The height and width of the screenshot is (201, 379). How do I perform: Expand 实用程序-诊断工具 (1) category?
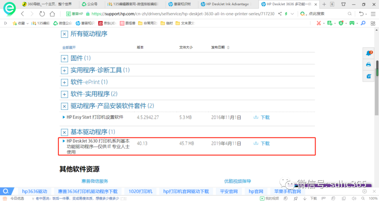pyautogui.click(x=64, y=71)
